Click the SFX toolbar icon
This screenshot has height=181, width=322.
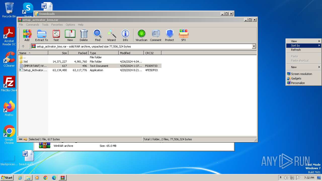pyautogui.click(x=184, y=35)
